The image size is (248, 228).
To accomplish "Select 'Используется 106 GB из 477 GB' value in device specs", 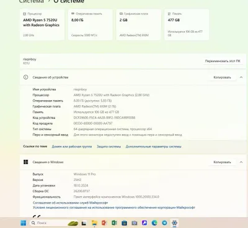I will click(96, 112).
